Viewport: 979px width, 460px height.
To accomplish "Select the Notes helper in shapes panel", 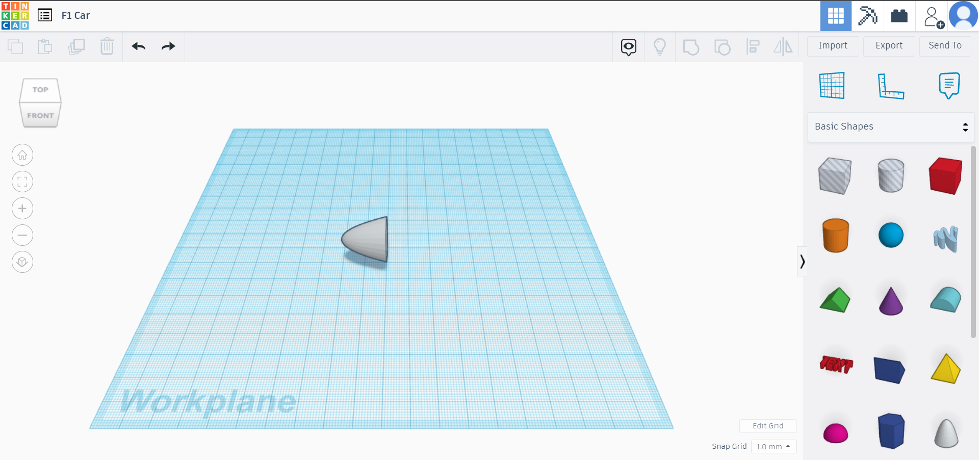I will [x=949, y=85].
